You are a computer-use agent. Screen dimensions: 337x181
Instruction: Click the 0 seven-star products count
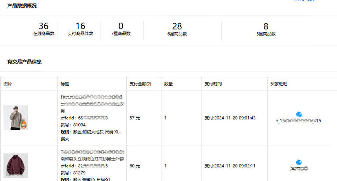pos(121,26)
